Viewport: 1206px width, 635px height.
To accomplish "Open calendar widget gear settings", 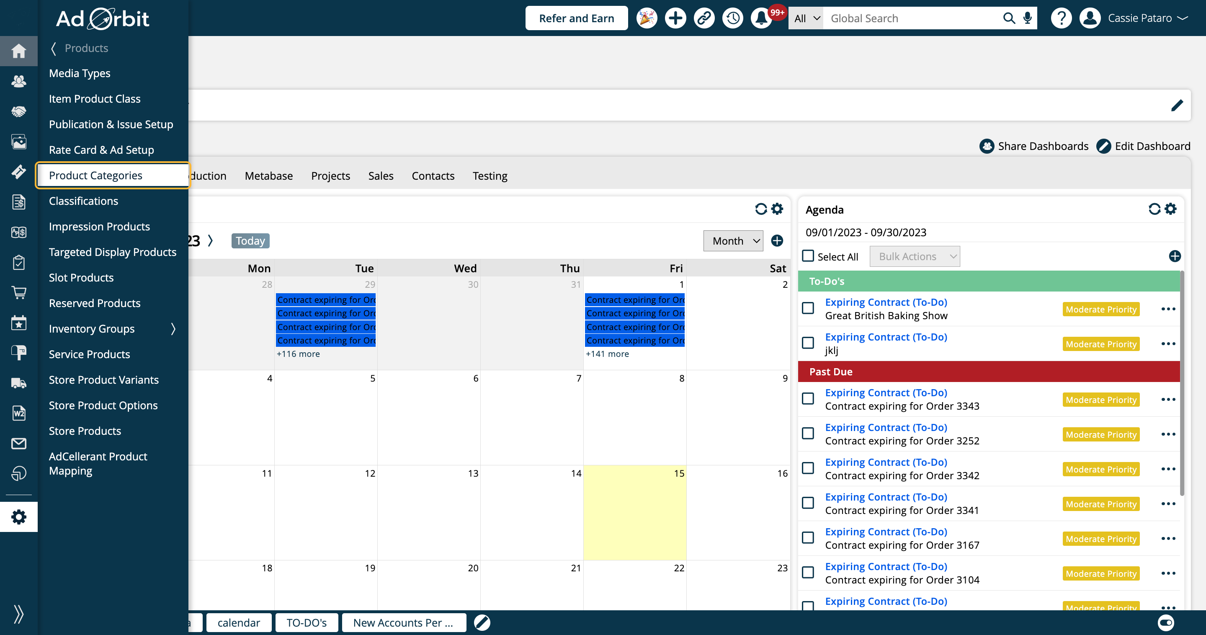I will [x=777, y=209].
